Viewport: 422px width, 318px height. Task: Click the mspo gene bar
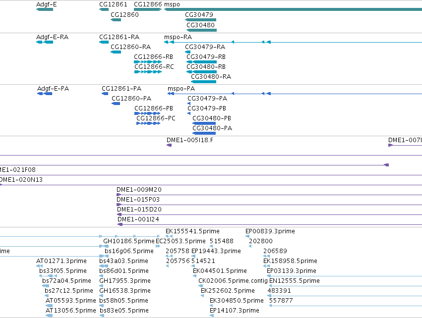pos(293,9)
